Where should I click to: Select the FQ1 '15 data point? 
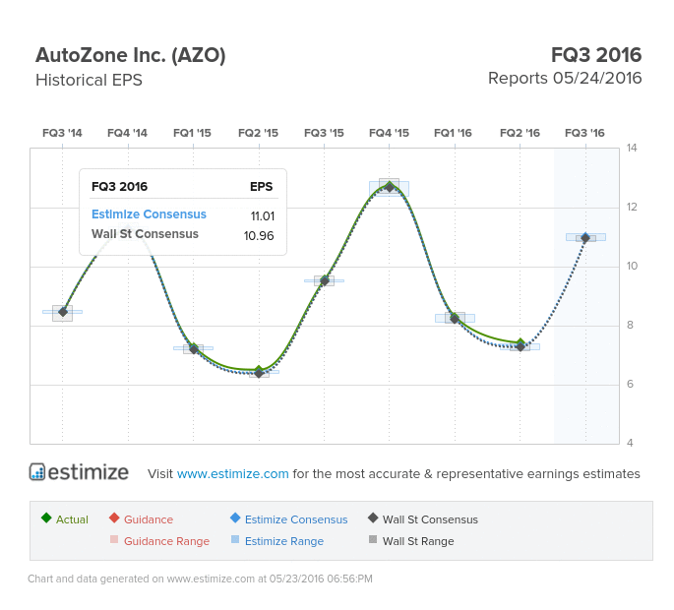pyautogui.click(x=194, y=348)
